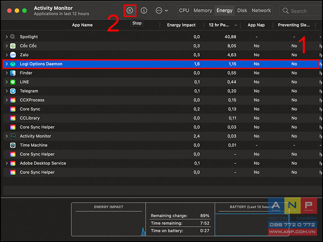The width and height of the screenshot is (323, 242).
Task: Select the Telegram process name
Action: [x=29, y=91]
